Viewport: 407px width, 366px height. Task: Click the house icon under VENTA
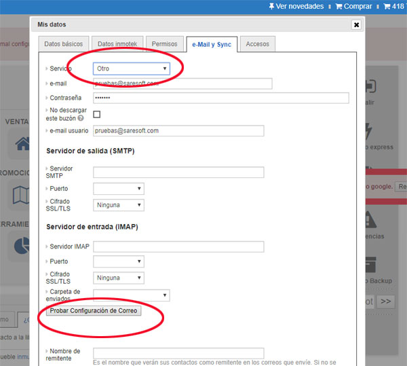pyautogui.click(x=22, y=143)
